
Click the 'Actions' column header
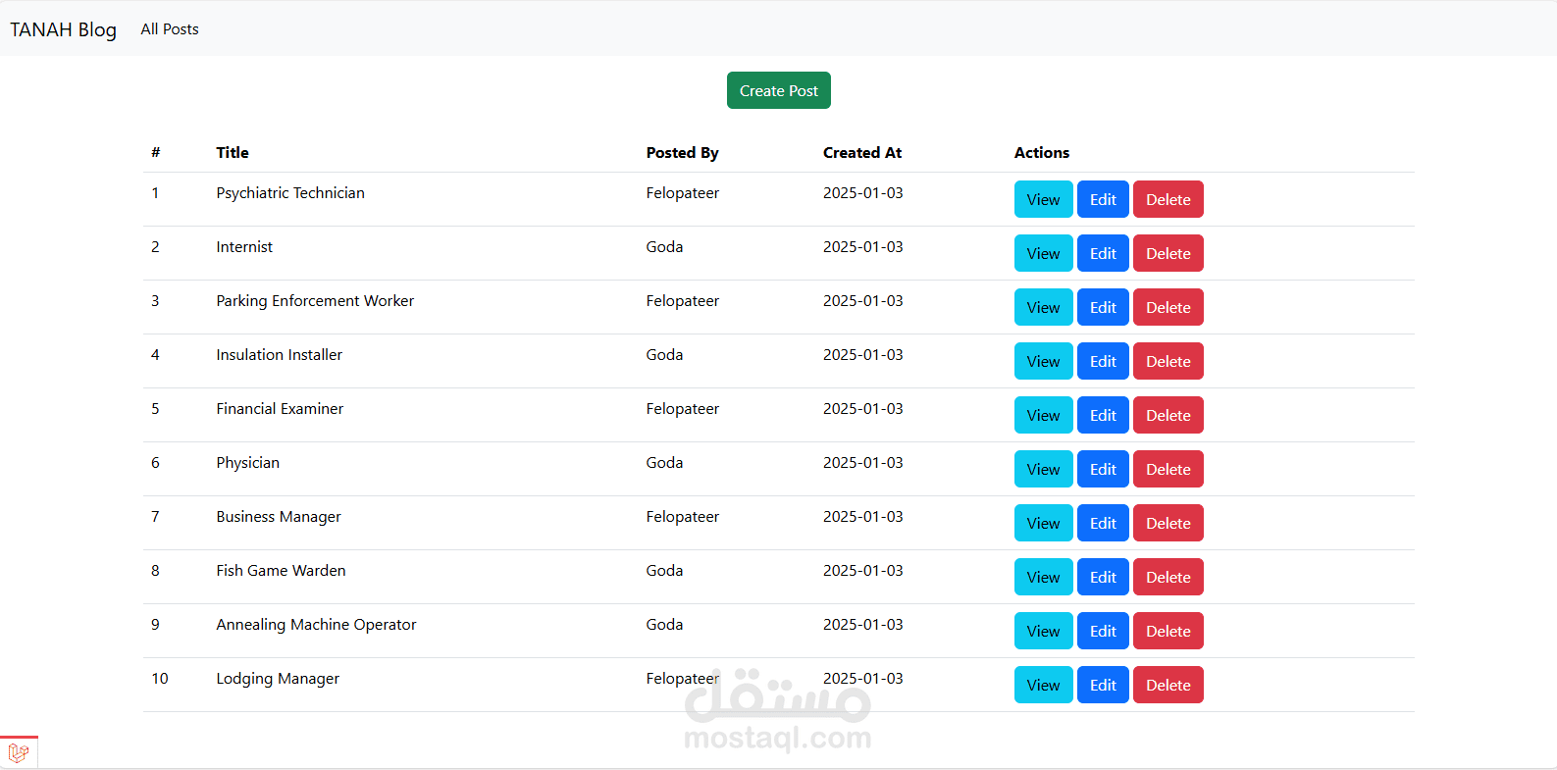[1042, 152]
